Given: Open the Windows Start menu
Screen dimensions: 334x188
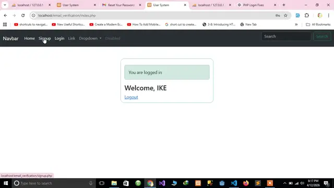Looking at the screenshot, I should (x=6, y=183).
